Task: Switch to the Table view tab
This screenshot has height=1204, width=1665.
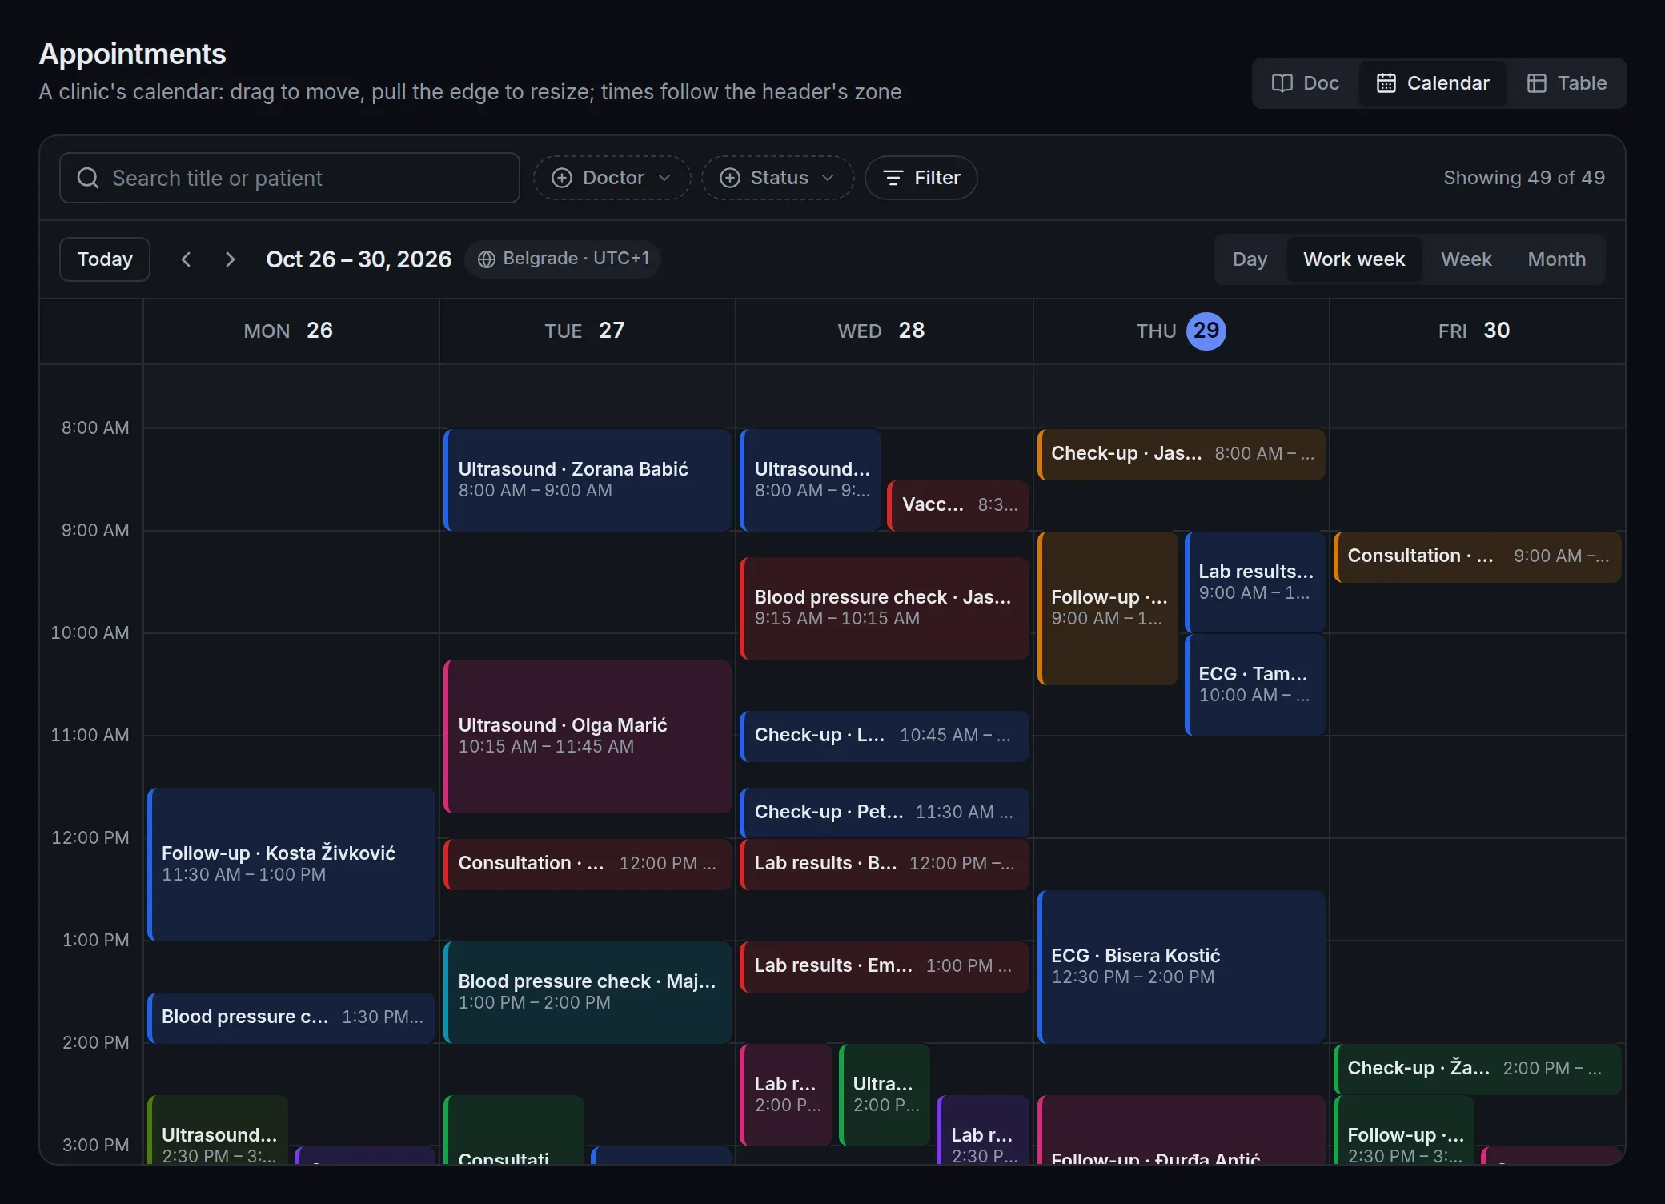Action: (x=1567, y=83)
